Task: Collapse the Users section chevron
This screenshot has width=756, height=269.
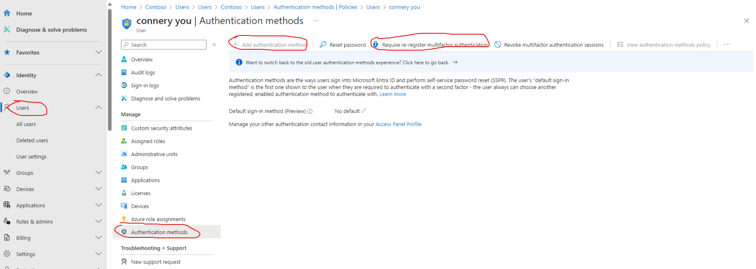Action: 98,107
